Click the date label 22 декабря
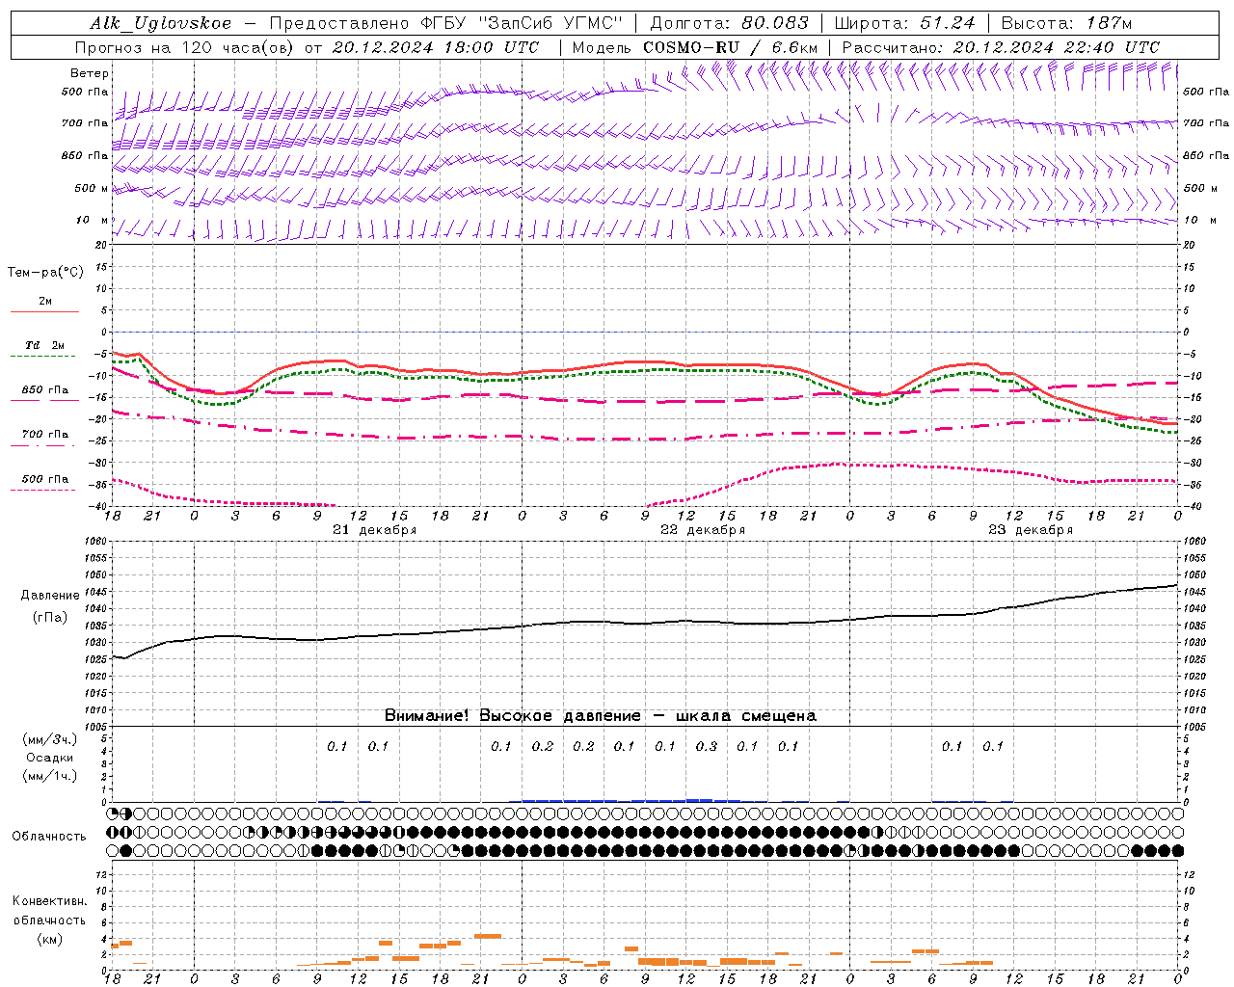The image size is (1234, 987). (702, 530)
